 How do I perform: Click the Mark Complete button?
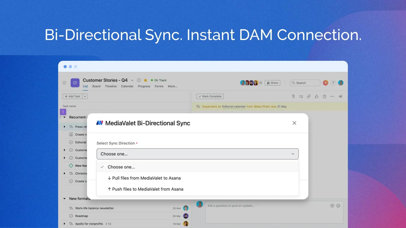[x=210, y=96]
